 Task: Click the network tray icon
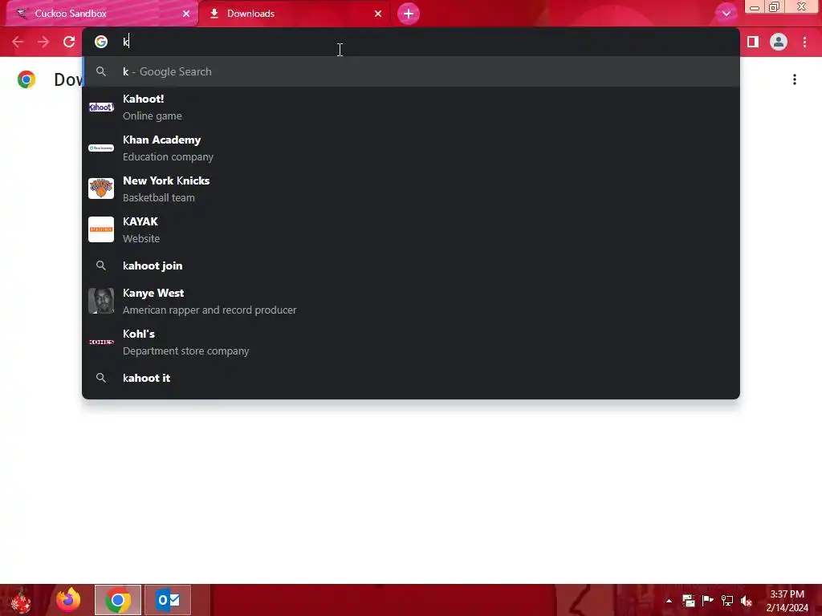click(727, 601)
